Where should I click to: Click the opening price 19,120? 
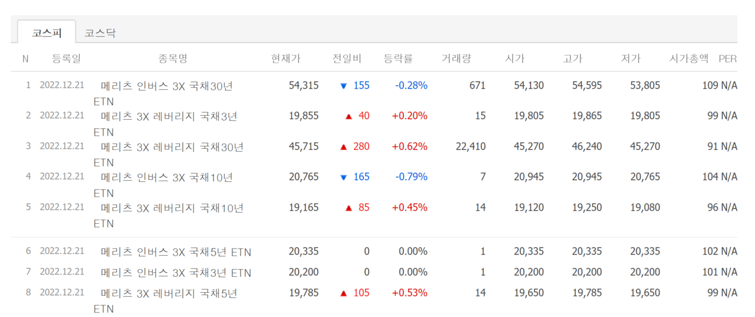point(529,208)
